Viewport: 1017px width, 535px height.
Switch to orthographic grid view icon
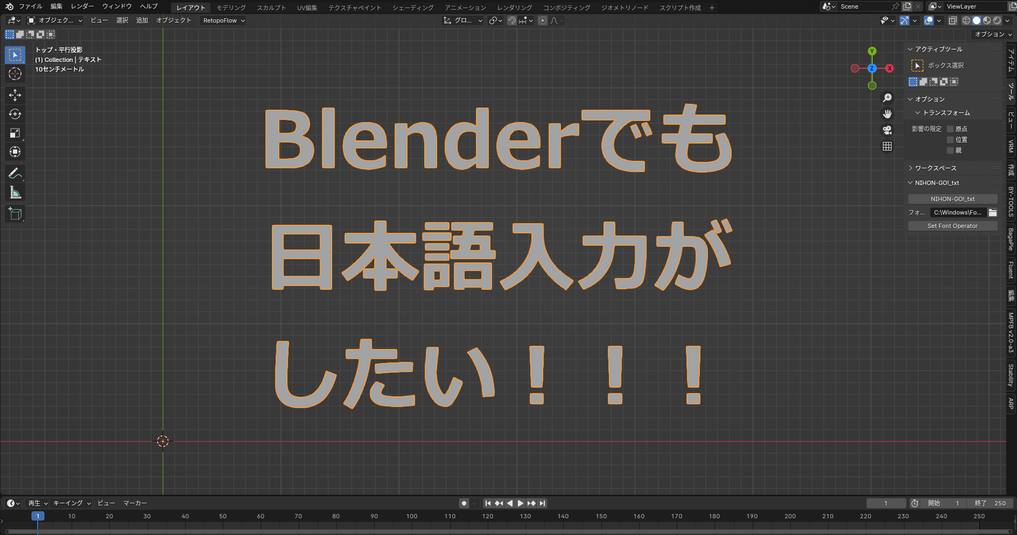coord(887,146)
